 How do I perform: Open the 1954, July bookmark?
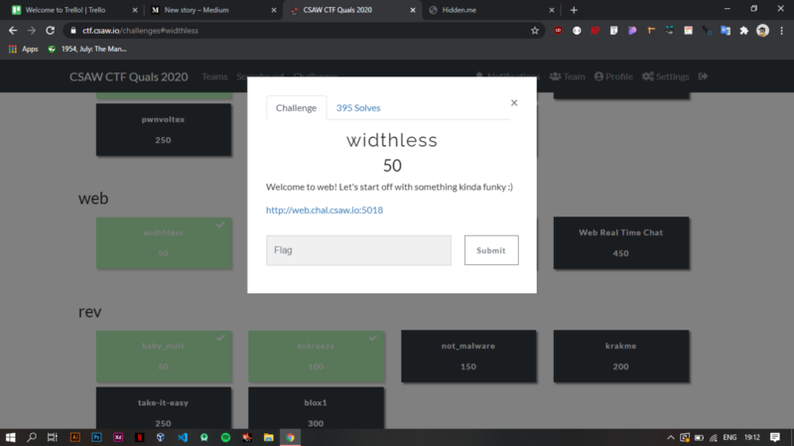[86, 49]
